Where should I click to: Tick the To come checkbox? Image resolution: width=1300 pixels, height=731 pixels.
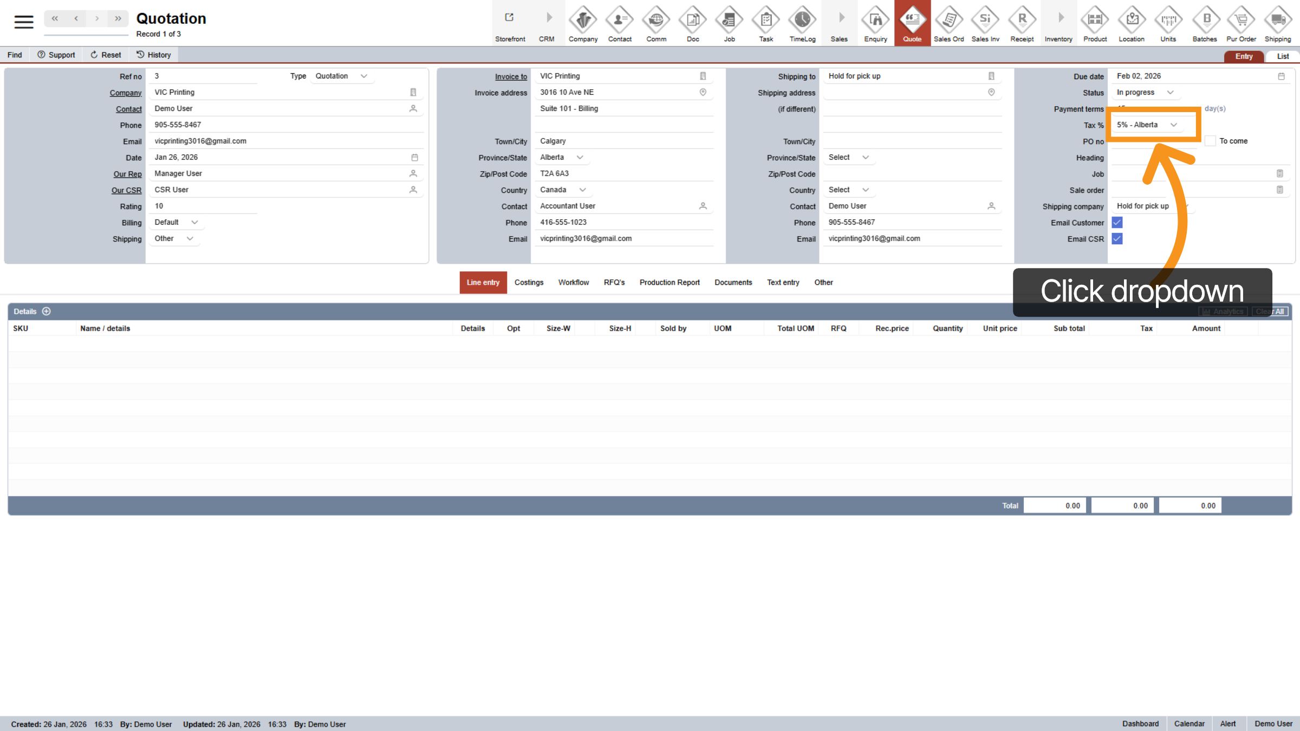tap(1210, 141)
